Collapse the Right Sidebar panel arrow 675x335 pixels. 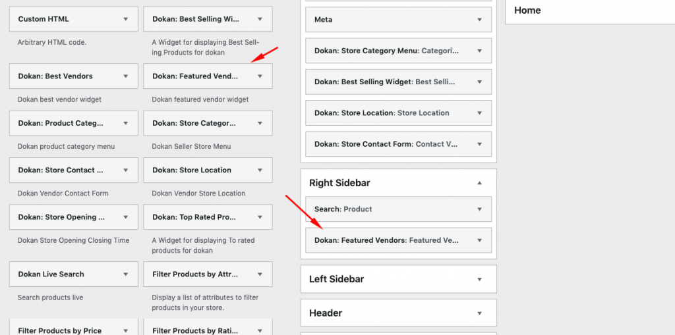[x=480, y=183]
